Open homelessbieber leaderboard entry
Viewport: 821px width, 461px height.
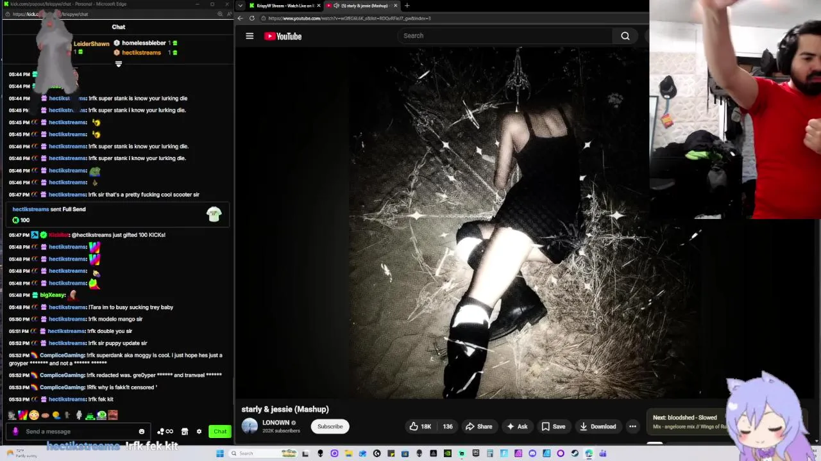click(145, 43)
